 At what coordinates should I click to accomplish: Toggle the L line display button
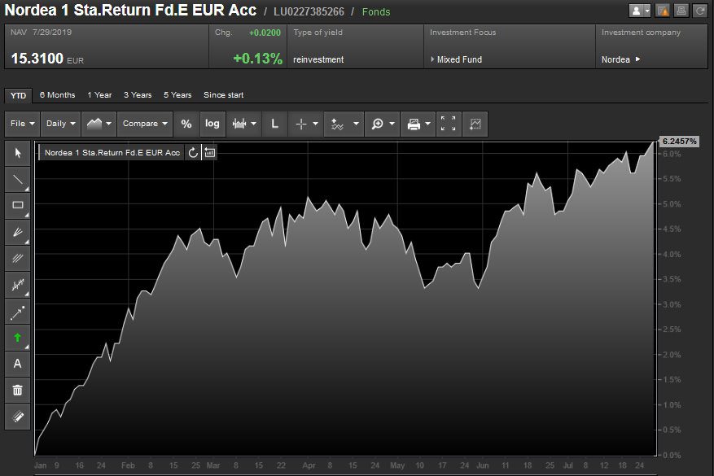pyautogui.click(x=274, y=124)
